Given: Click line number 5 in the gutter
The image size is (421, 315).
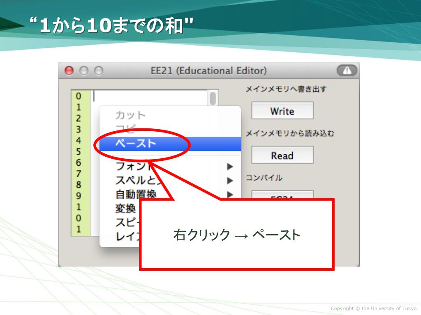Looking at the screenshot, I should tap(79, 152).
